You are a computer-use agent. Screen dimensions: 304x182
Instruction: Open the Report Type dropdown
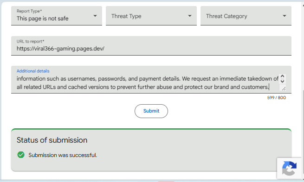pos(57,16)
